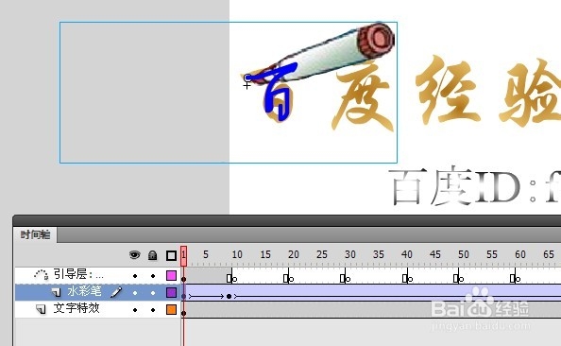Click the magenta outline swatch of 引导层

click(171, 275)
